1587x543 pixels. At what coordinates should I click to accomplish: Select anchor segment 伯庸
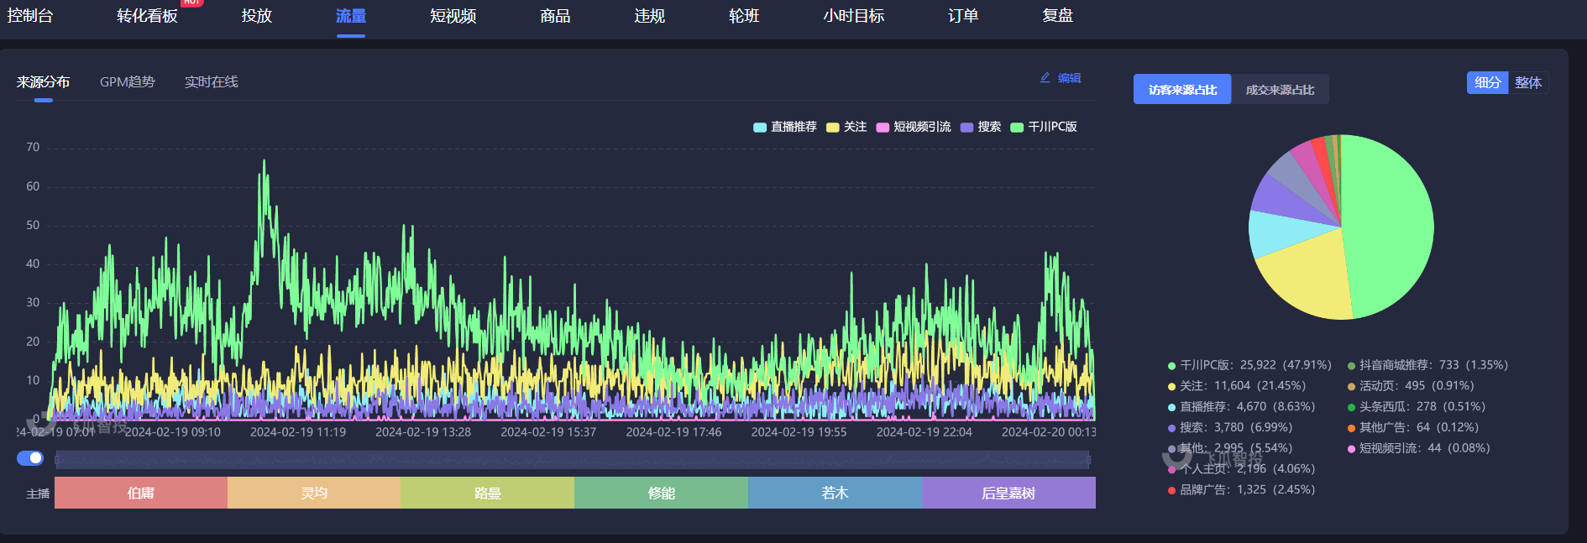141,493
